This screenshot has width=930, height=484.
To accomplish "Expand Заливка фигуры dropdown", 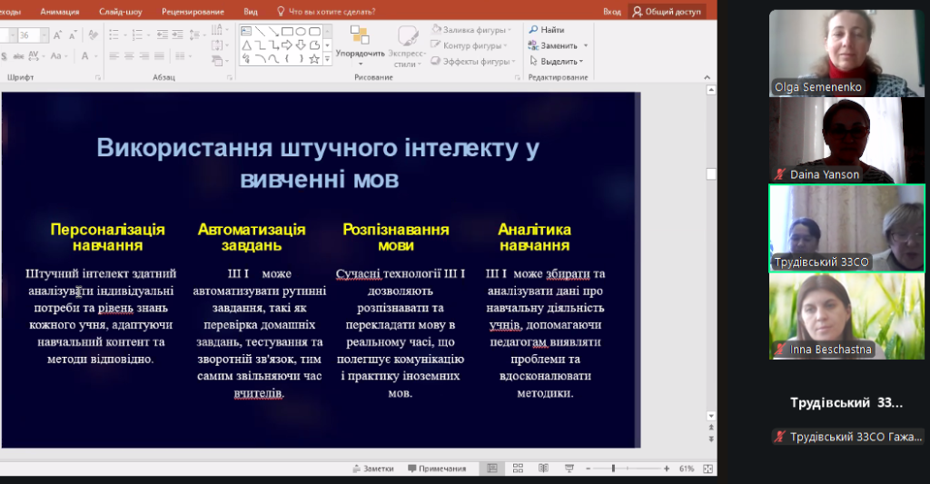I will (x=510, y=30).
